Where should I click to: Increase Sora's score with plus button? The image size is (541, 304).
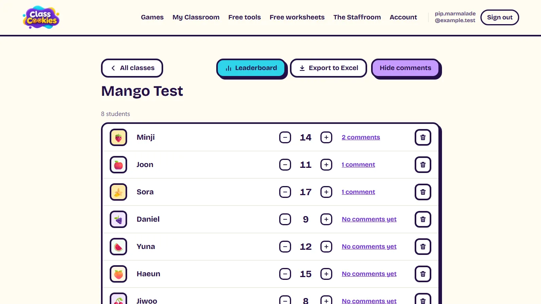[326, 192]
